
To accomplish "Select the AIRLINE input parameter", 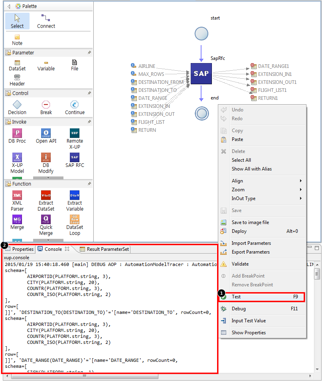I will (143, 66).
